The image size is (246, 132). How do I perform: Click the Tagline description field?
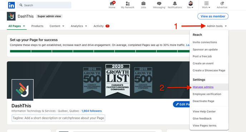pos(58,118)
